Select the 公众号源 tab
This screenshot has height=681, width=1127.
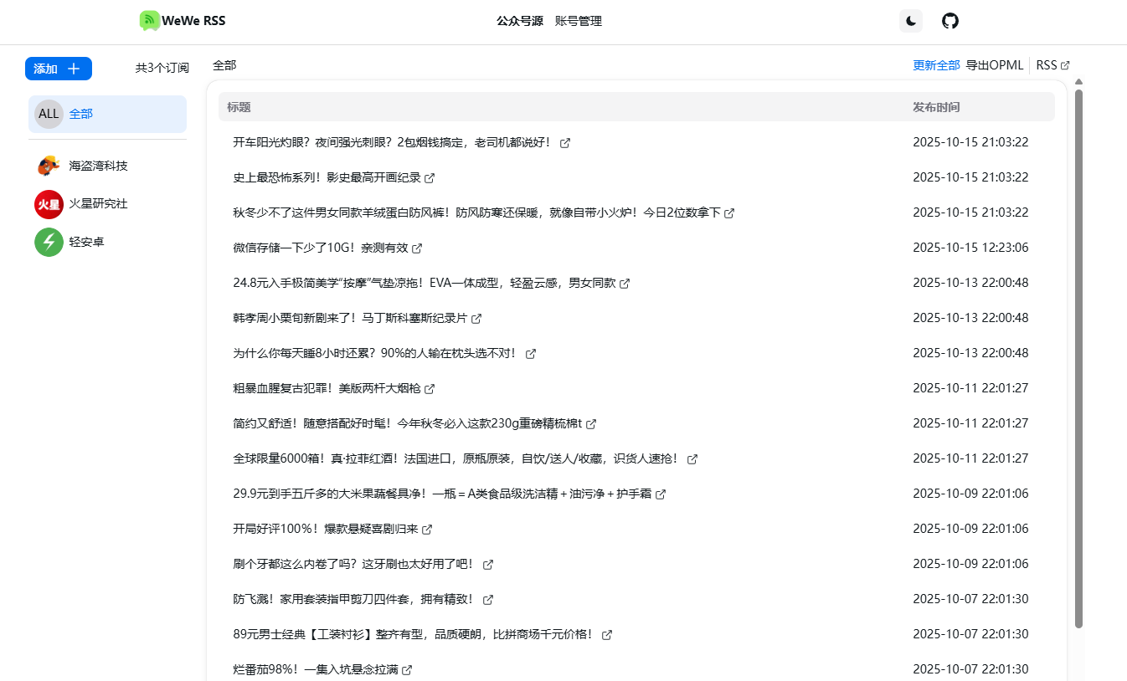[x=519, y=21]
